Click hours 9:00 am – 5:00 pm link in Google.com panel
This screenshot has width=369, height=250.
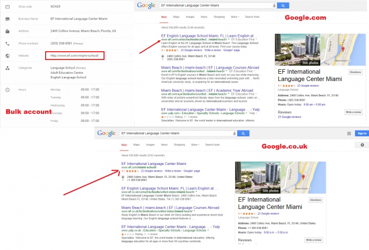(314, 105)
